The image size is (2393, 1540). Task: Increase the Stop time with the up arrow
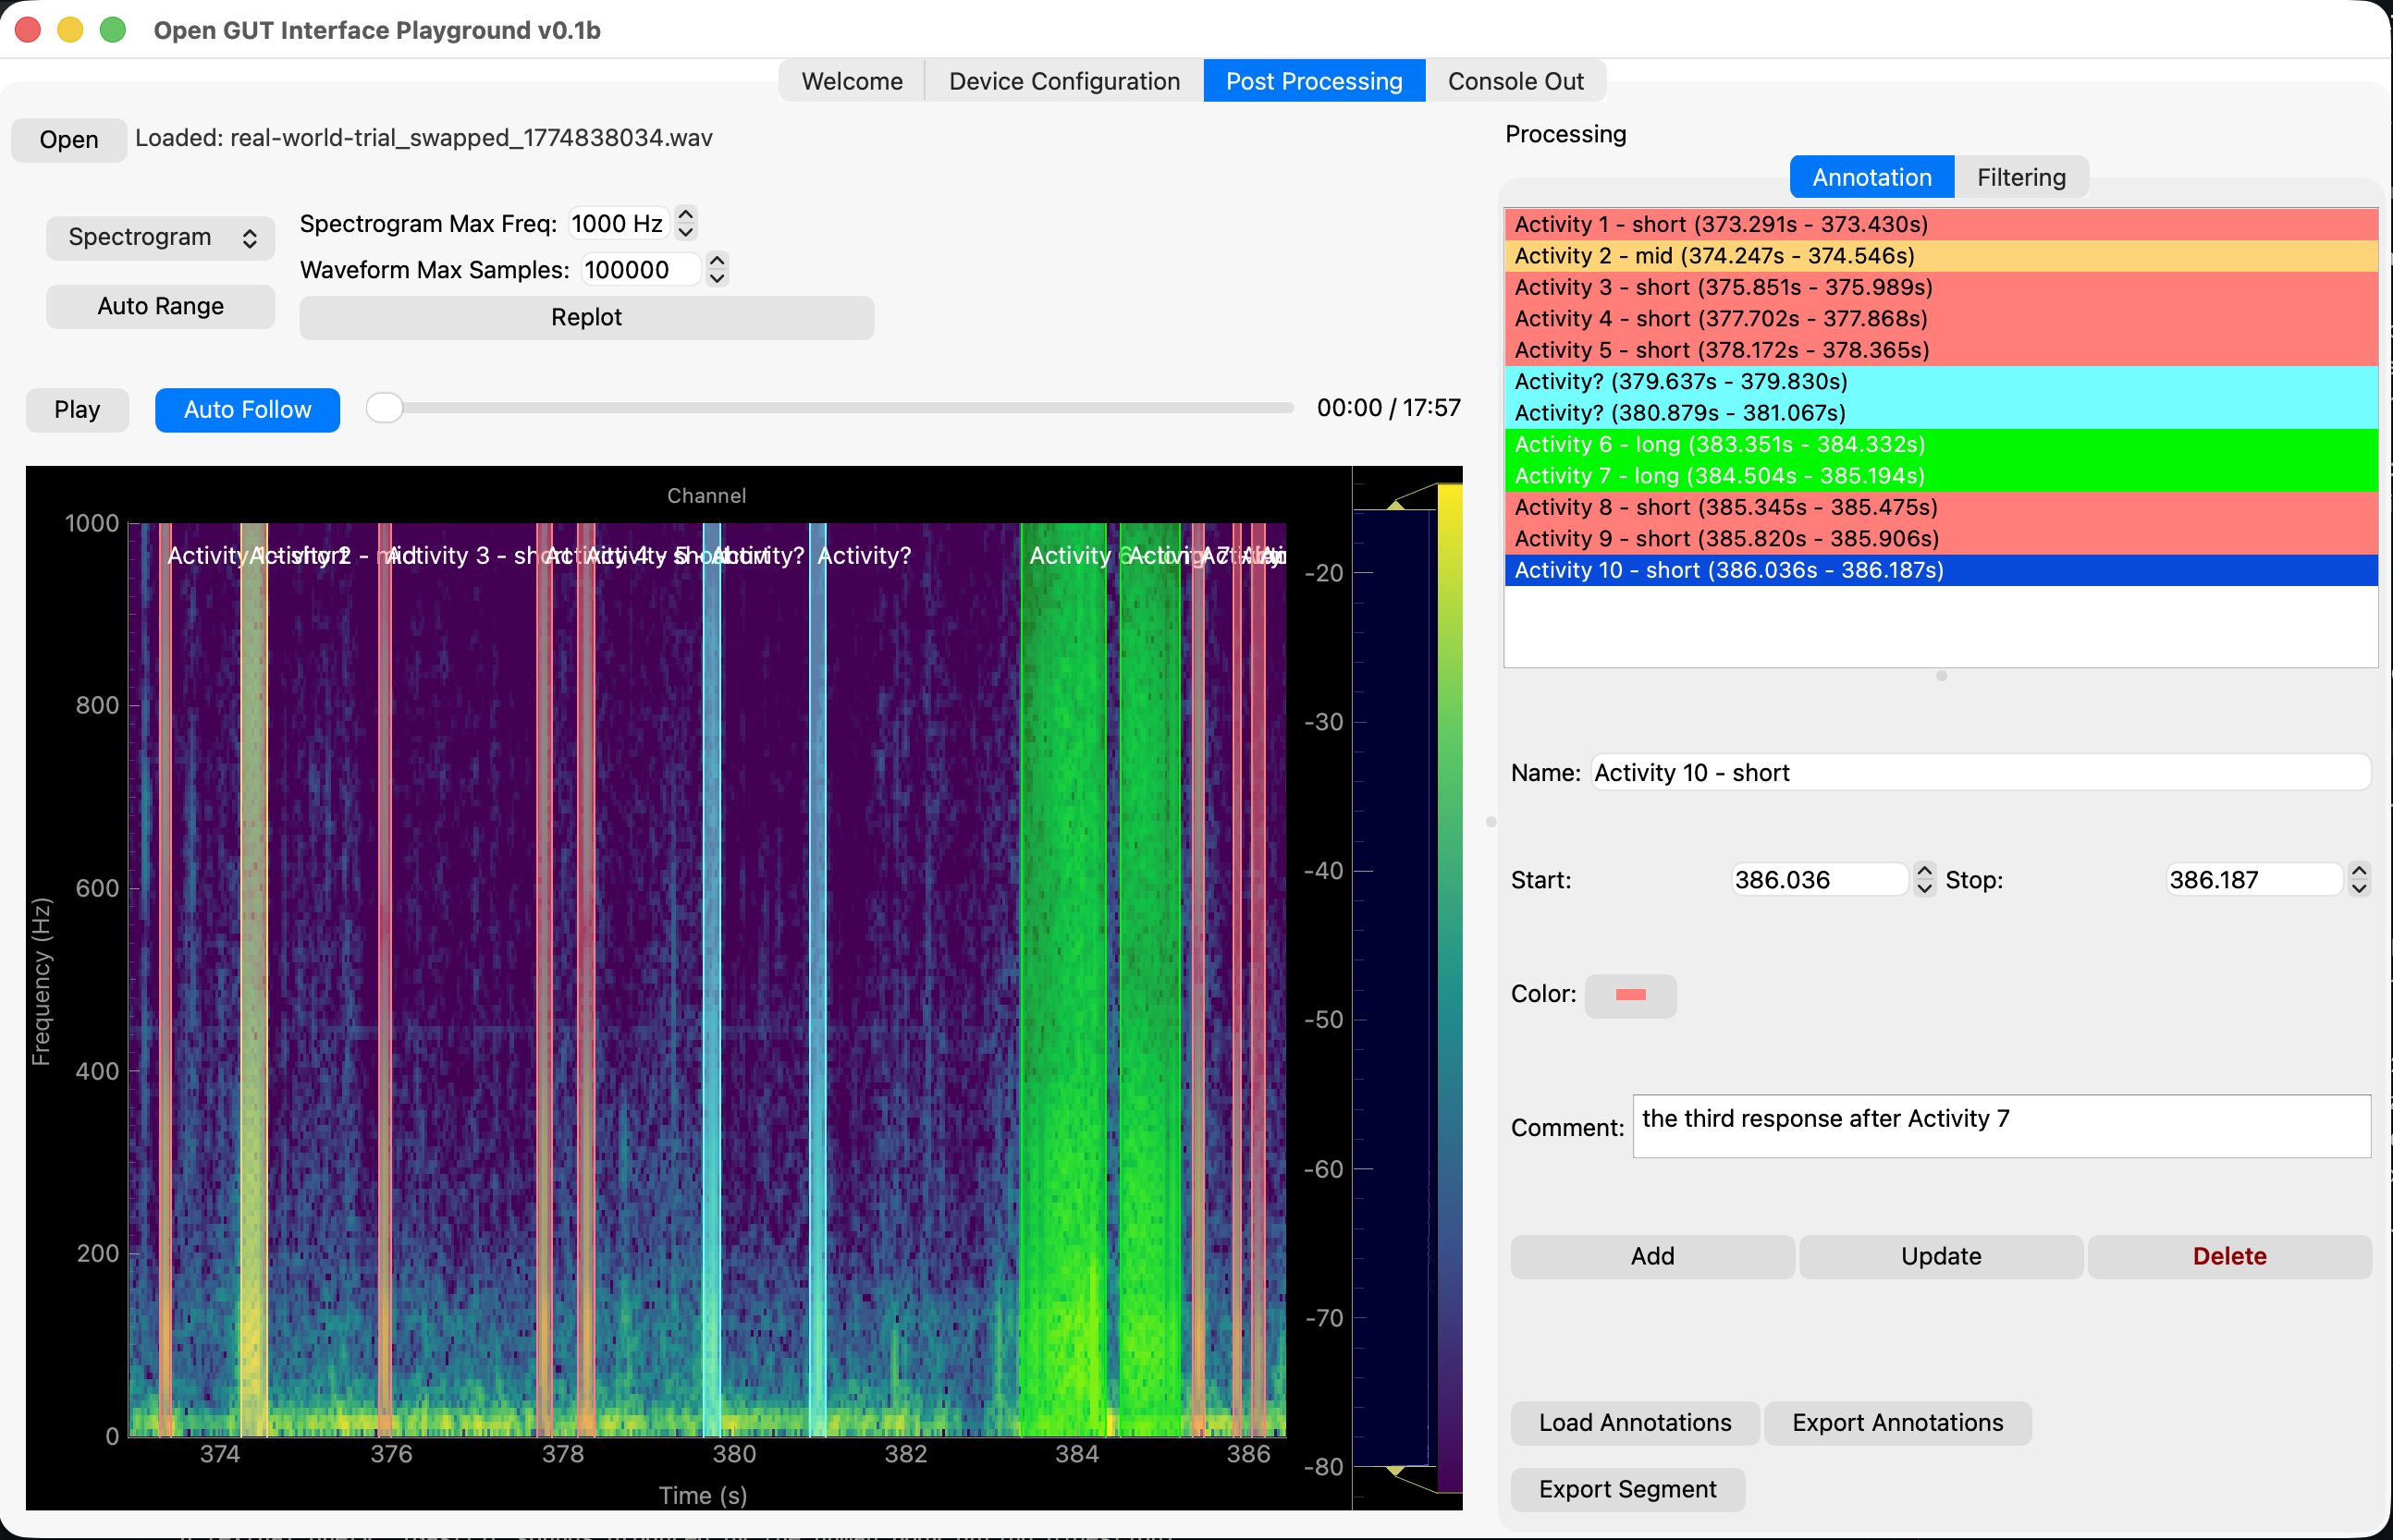(2359, 870)
